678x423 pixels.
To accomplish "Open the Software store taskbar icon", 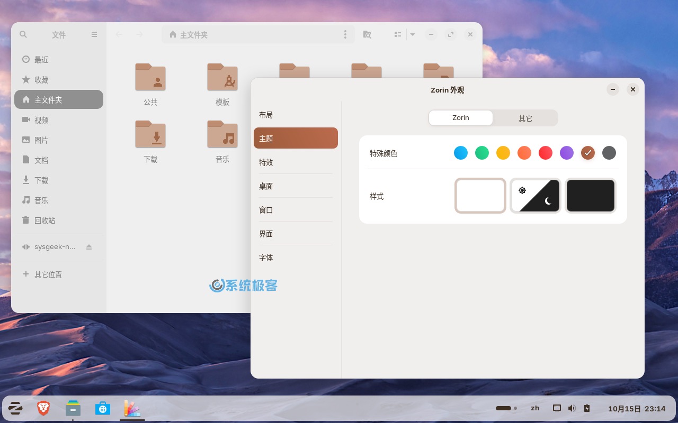I will (103, 408).
